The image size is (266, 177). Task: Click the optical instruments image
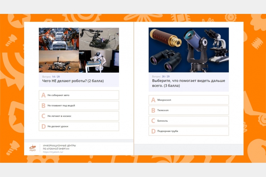189,50
